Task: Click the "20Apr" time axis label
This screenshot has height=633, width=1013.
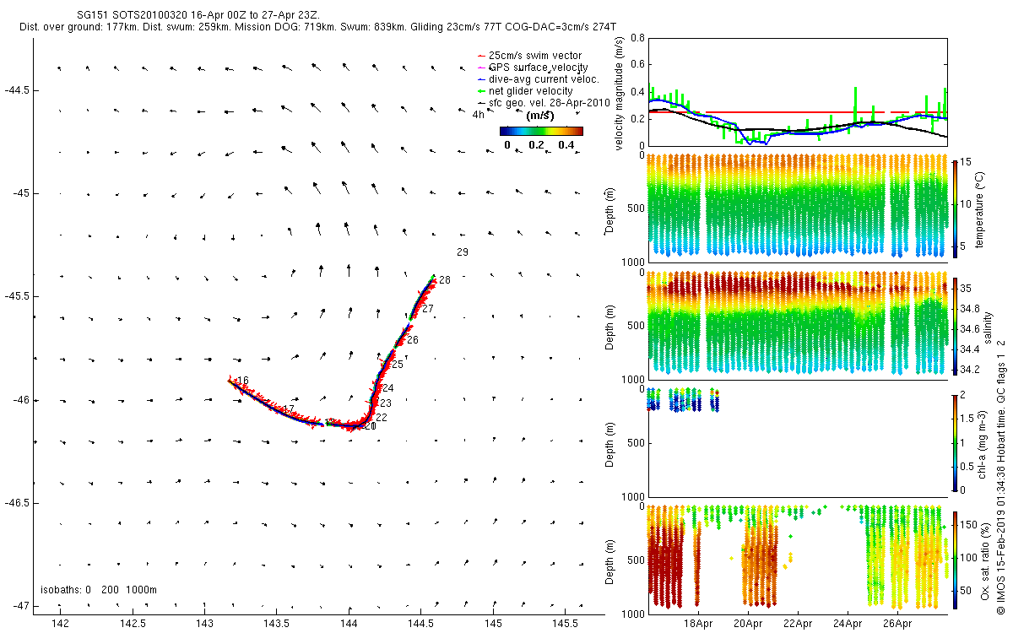Action: tap(748, 625)
